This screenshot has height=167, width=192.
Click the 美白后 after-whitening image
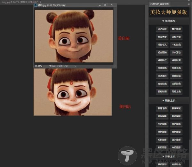(73, 92)
